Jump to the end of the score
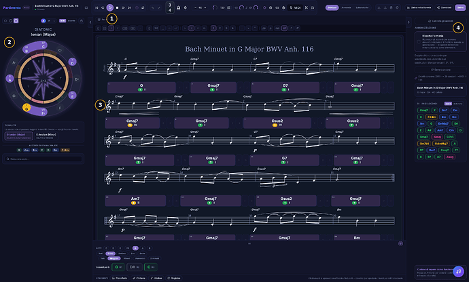Image resolution: width=469 pixels, height=282 pixels. point(129,7)
